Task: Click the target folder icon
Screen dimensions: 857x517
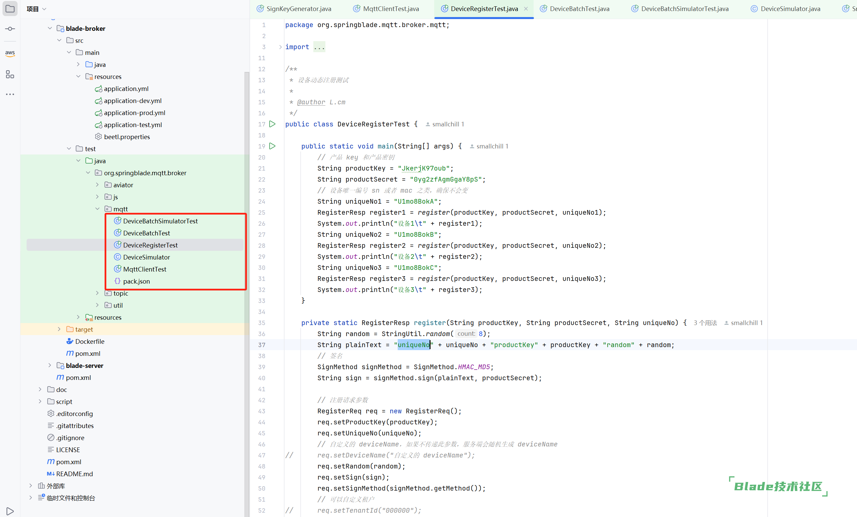Action: coord(70,329)
